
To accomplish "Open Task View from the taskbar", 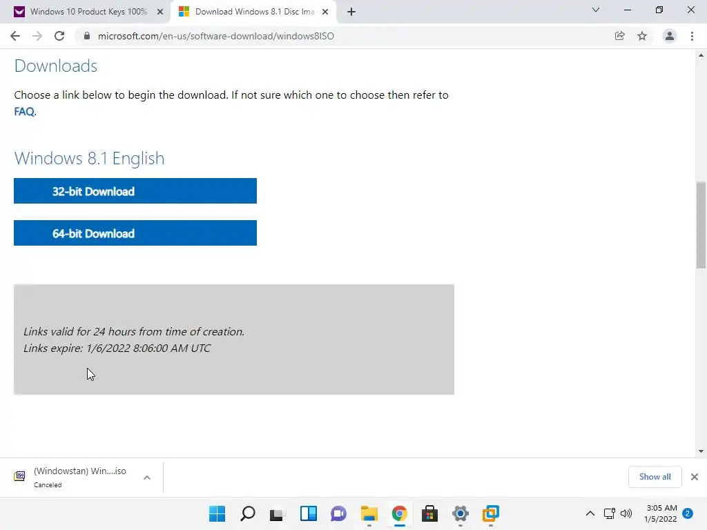I will (278, 513).
